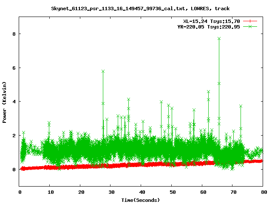Click the 30 tick on the x-axis

[x=110, y=192]
